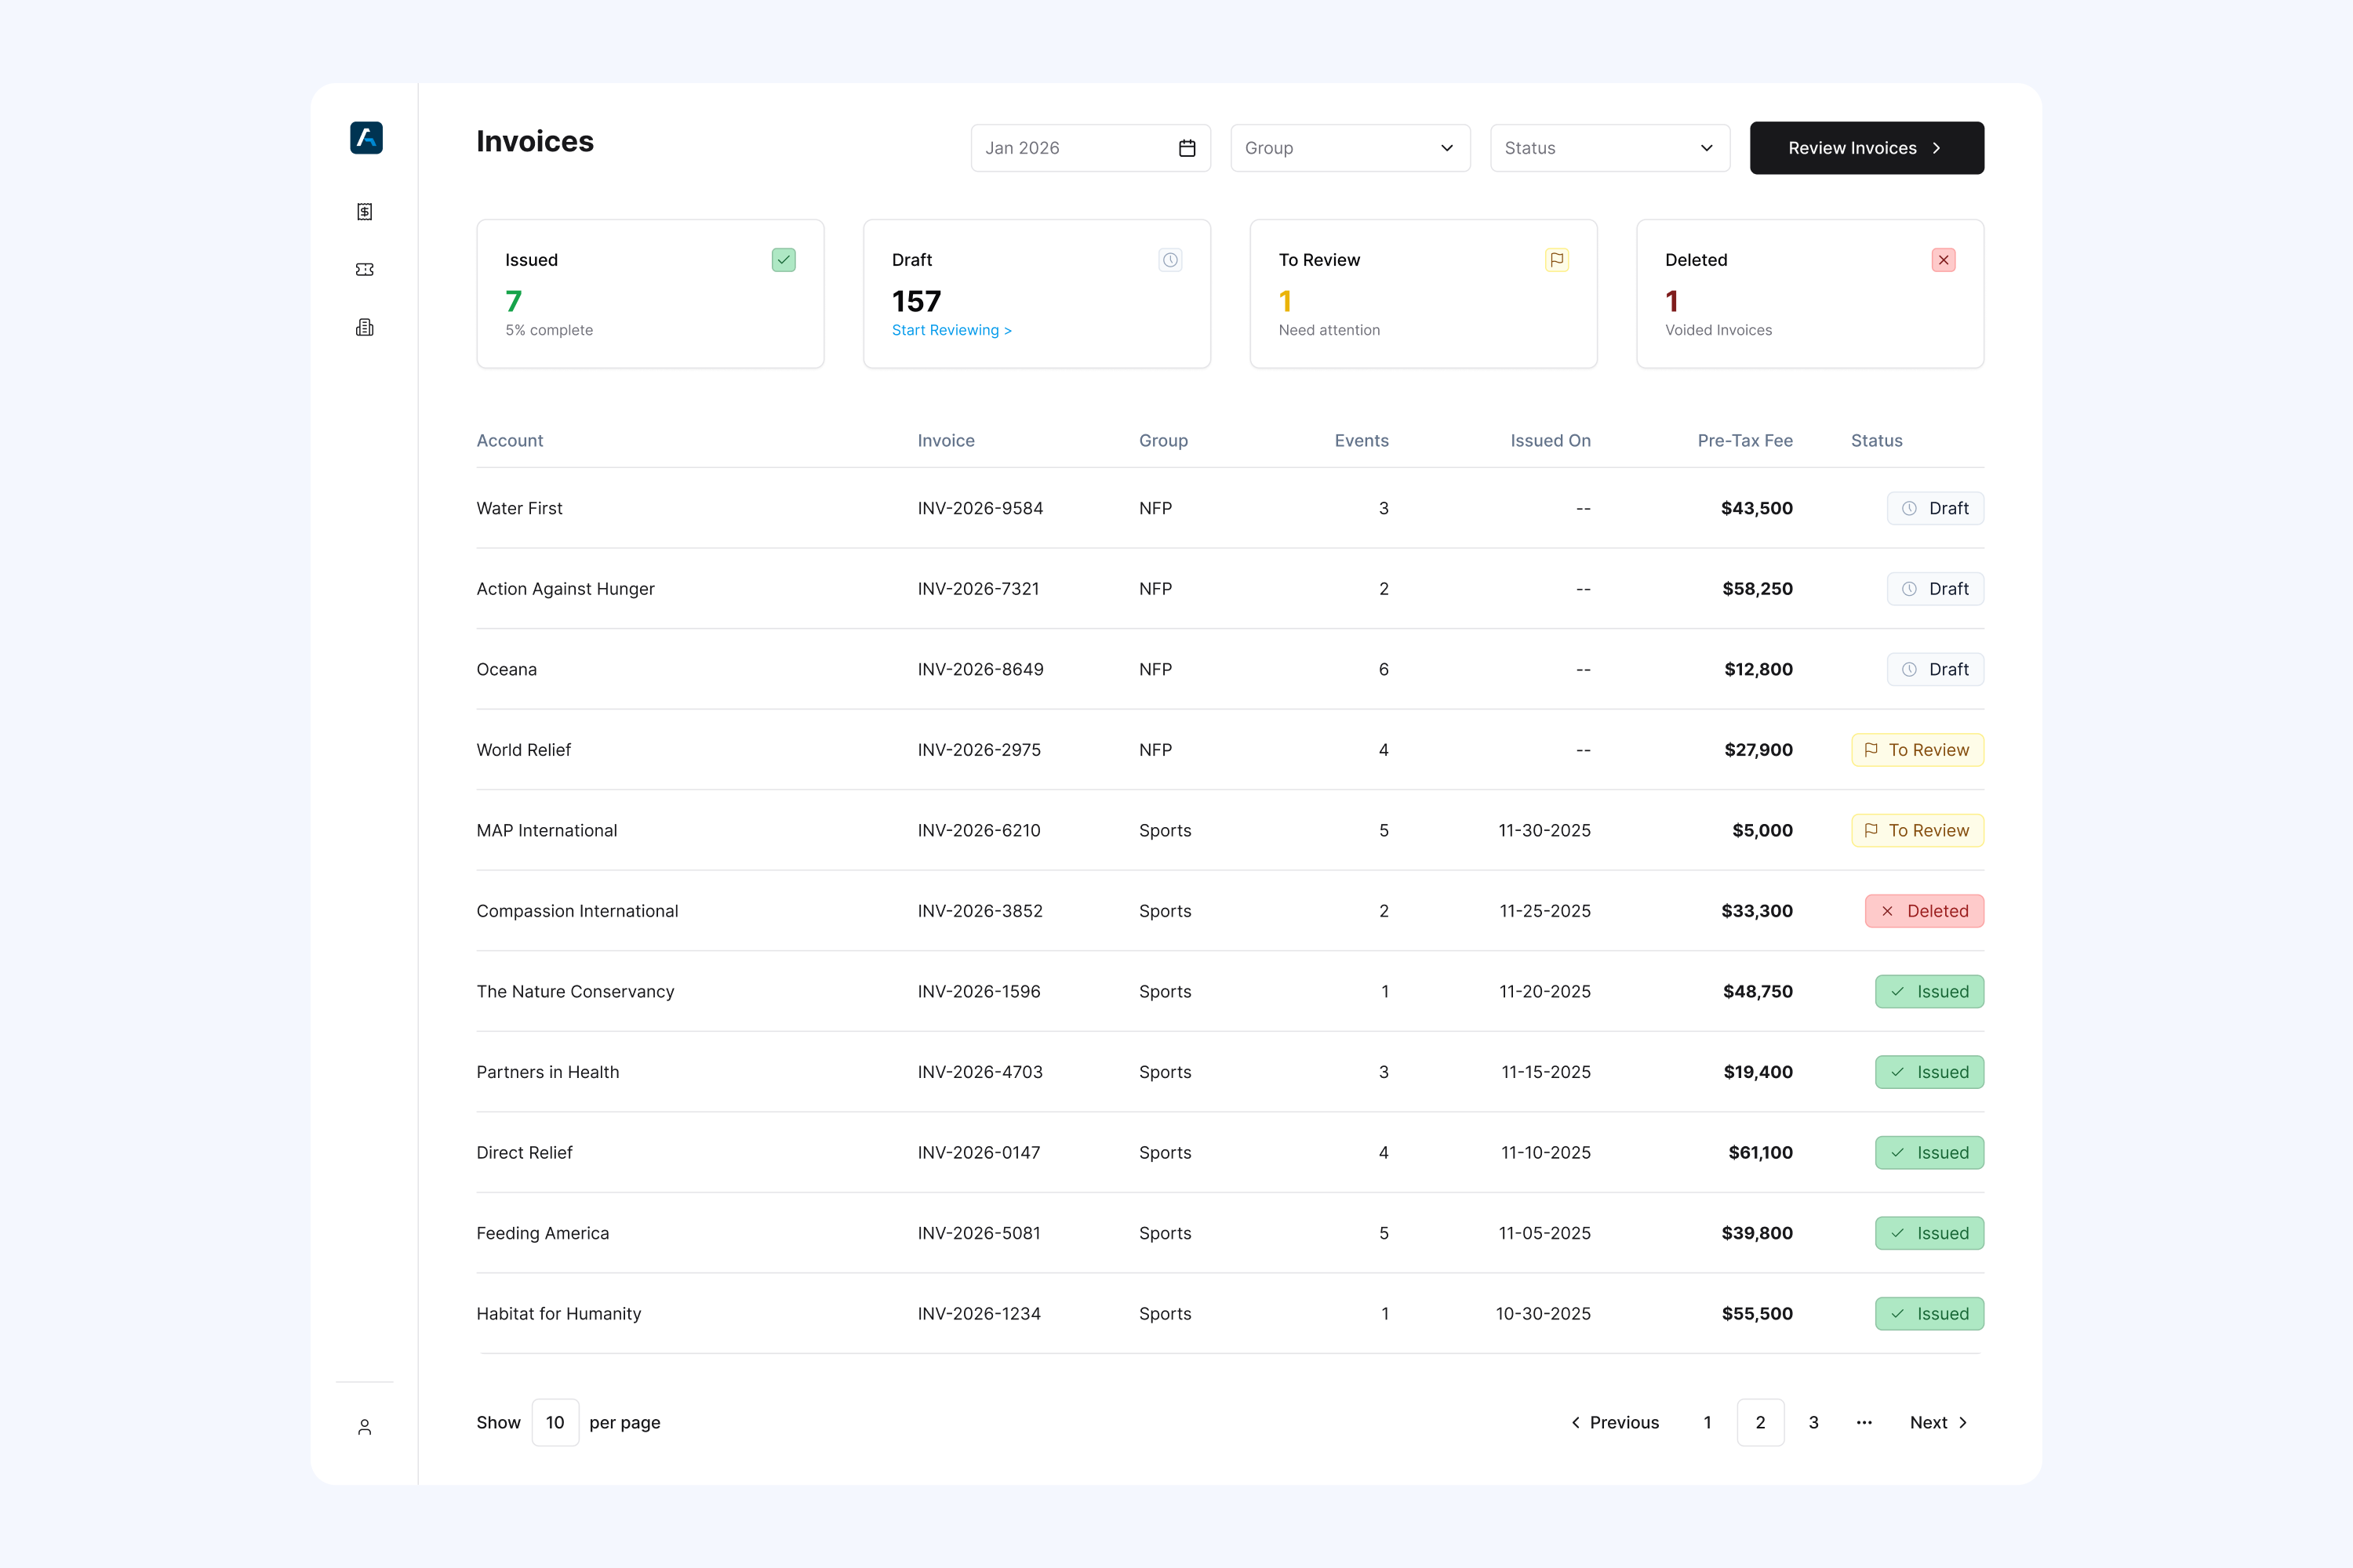Click the calendar icon in date field

[x=1187, y=148]
